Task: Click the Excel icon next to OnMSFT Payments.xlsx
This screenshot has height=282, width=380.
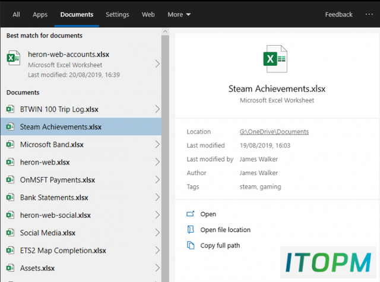Action: [x=10, y=180]
